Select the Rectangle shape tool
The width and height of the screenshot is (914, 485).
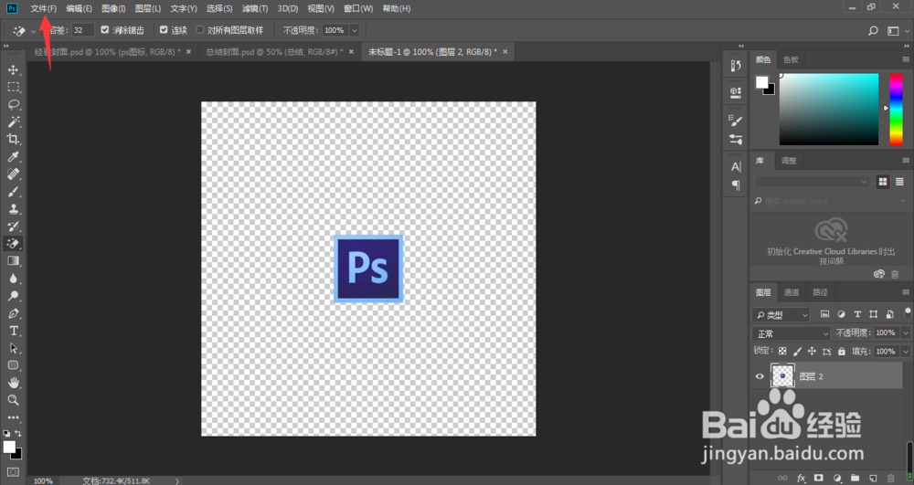(x=13, y=365)
